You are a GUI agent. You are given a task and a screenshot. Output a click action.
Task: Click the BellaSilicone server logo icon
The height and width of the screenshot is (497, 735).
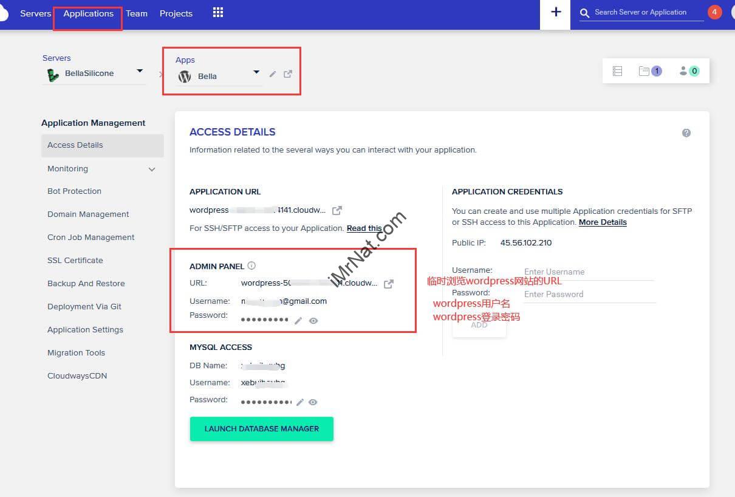tap(53, 75)
